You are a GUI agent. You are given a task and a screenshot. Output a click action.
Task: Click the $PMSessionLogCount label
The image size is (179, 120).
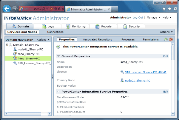pyautogui.click(x=71, y=112)
